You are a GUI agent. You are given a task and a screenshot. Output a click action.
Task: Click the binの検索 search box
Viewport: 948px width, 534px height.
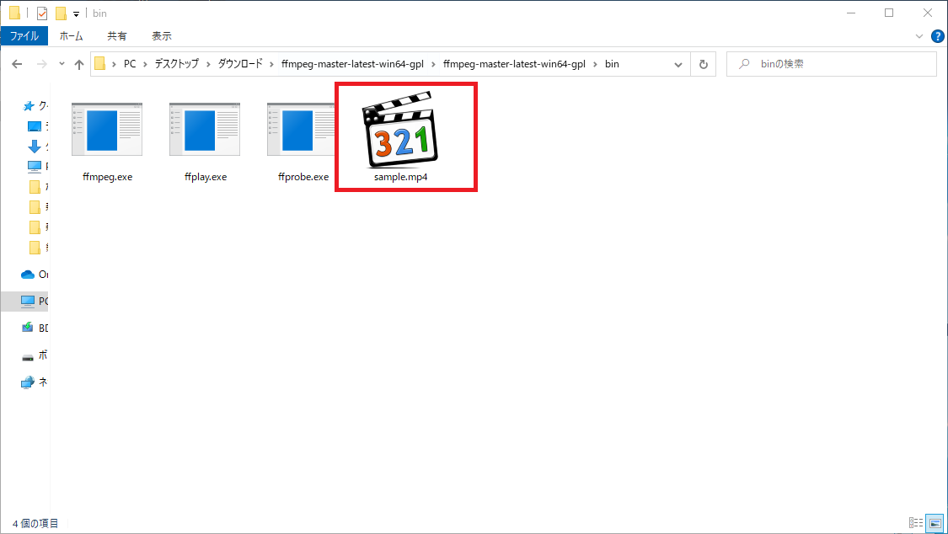(x=832, y=64)
